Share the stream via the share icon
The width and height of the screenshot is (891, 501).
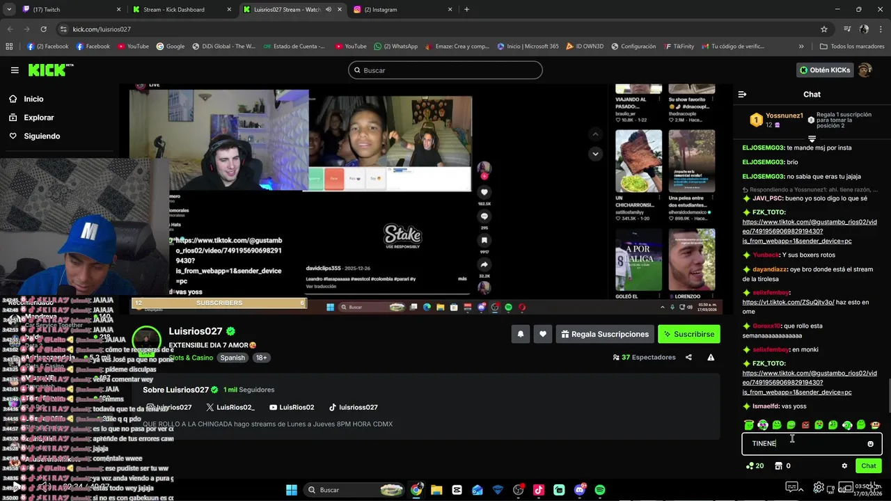(688, 358)
